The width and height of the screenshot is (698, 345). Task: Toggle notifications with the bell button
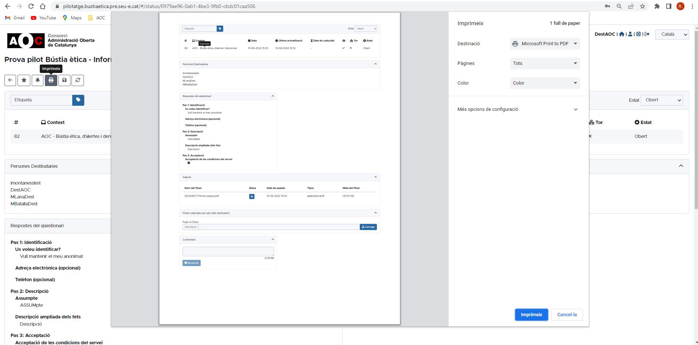(38, 80)
